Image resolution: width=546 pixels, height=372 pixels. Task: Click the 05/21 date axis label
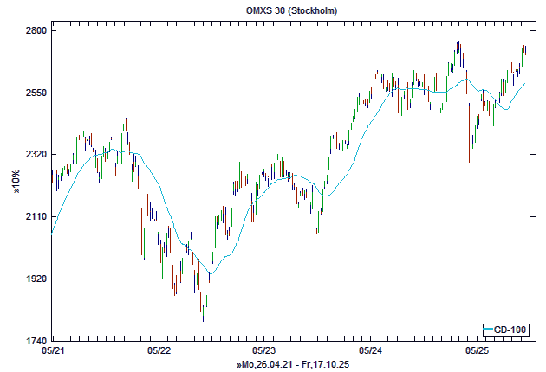53,351
